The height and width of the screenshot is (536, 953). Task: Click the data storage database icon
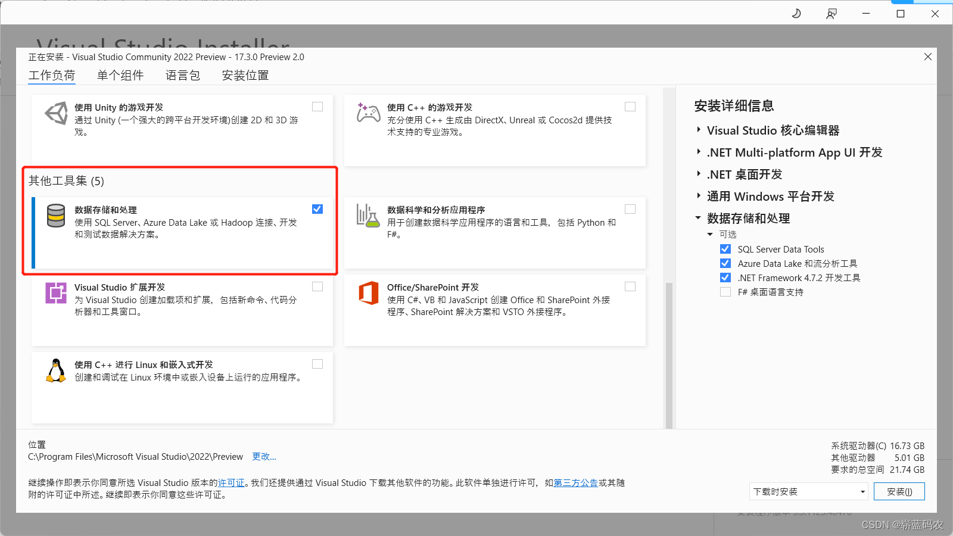(56, 216)
